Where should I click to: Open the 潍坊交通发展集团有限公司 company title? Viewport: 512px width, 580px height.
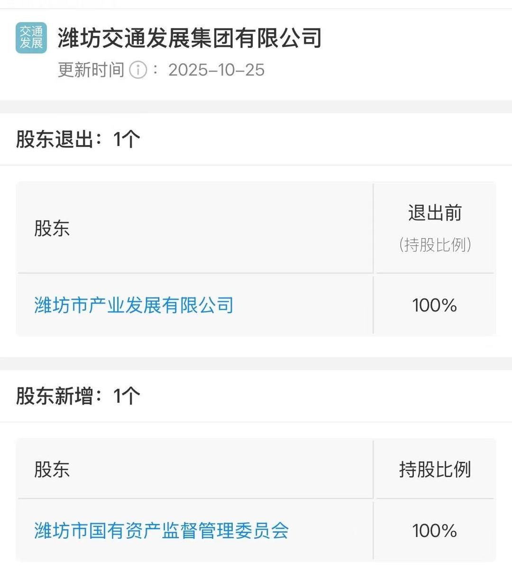click(x=190, y=38)
